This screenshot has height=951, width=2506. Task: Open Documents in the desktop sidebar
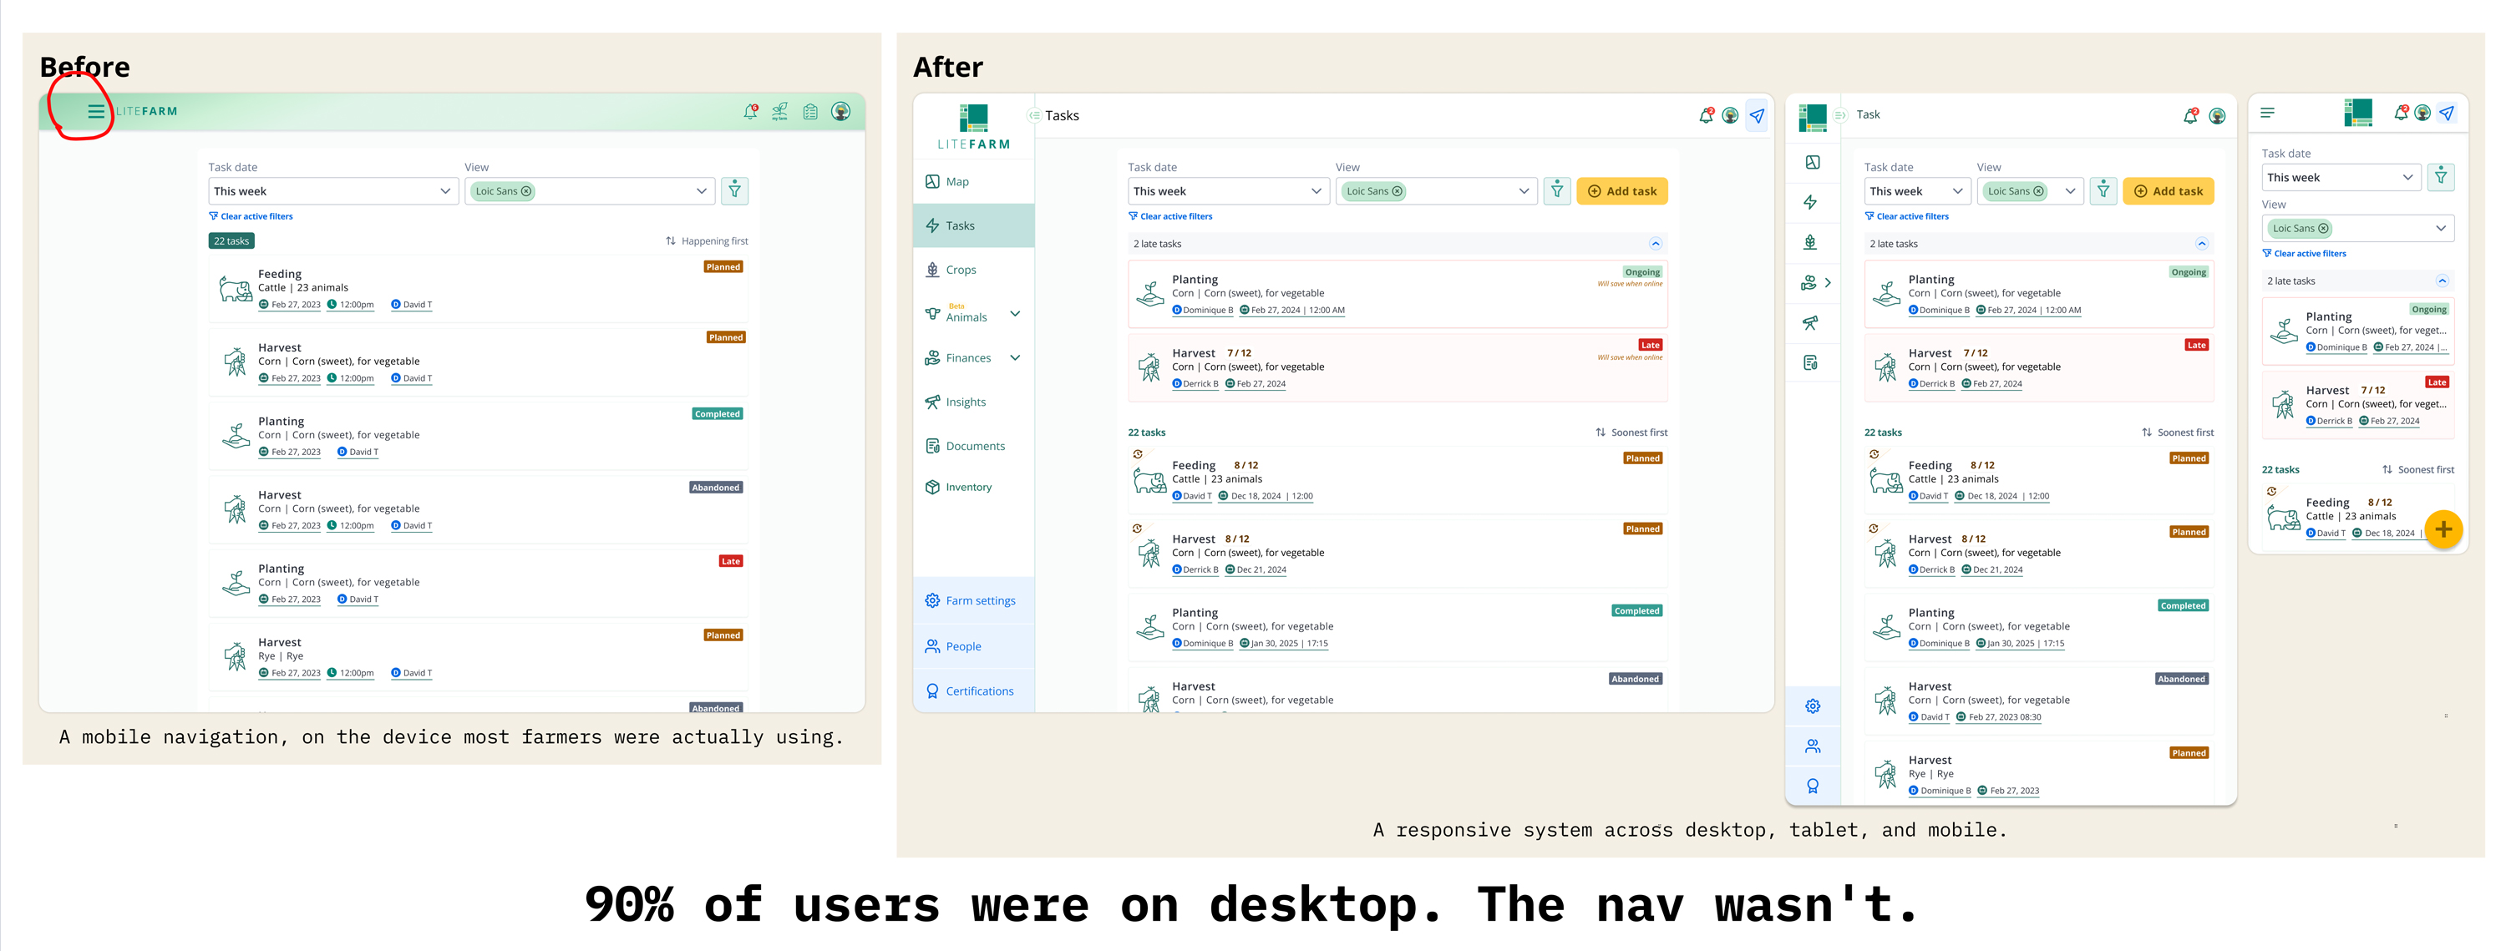pos(973,447)
